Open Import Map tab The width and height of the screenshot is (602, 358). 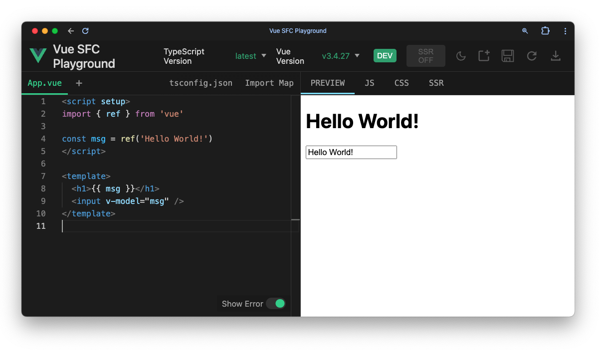[269, 83]
